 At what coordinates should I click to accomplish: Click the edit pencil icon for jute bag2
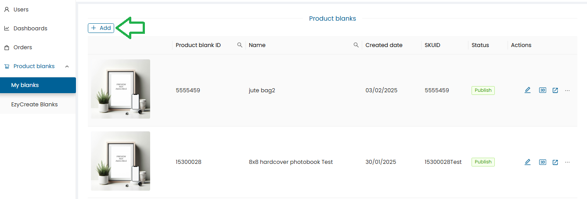click(x=528, y=90)
